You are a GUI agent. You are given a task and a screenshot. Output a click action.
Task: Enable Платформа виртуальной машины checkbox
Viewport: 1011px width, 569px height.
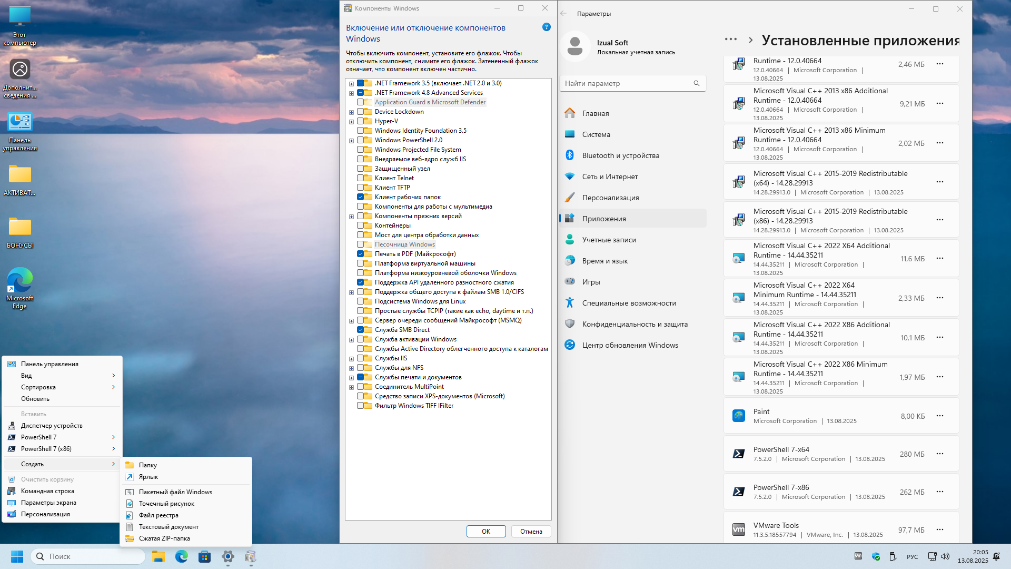point(361,263)
